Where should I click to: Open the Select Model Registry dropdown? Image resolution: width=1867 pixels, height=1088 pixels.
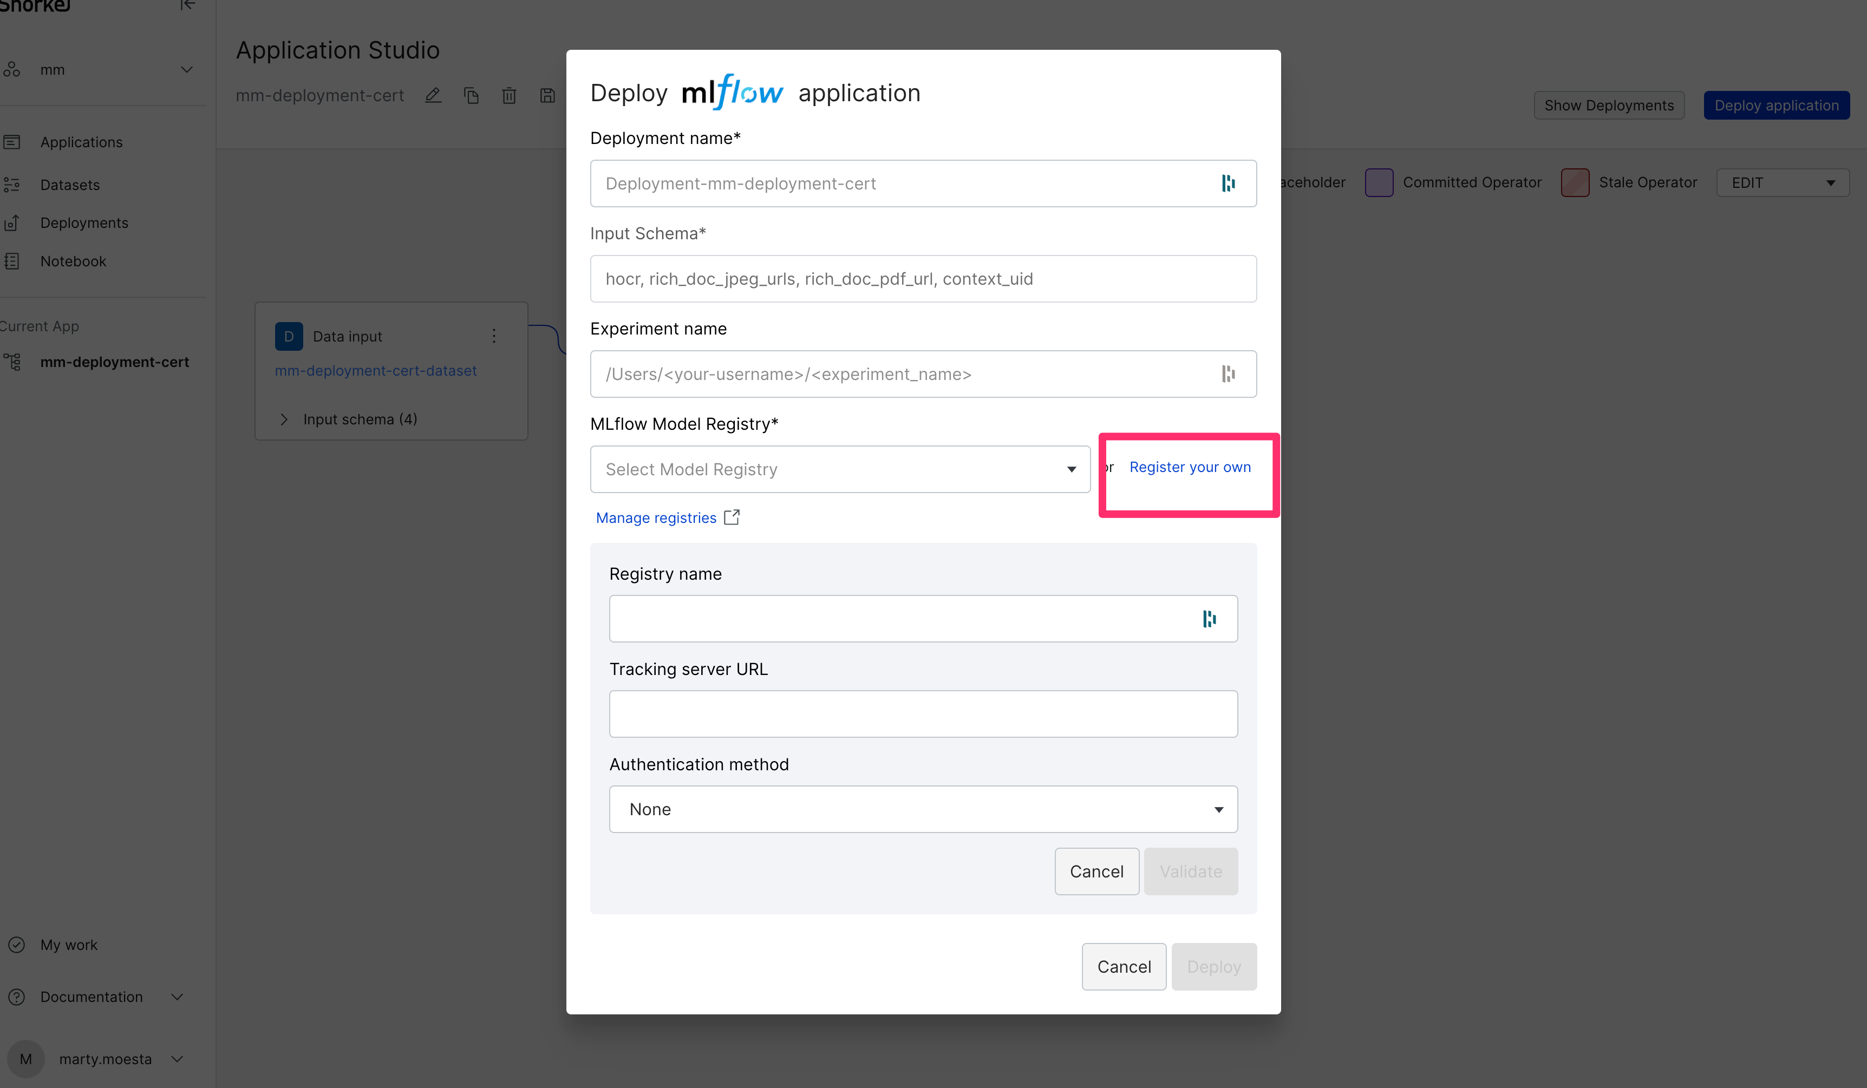(840, 469)
